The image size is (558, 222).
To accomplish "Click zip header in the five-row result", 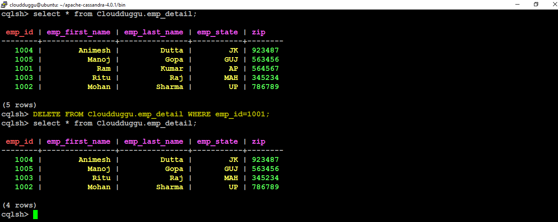I will point(259,32).
